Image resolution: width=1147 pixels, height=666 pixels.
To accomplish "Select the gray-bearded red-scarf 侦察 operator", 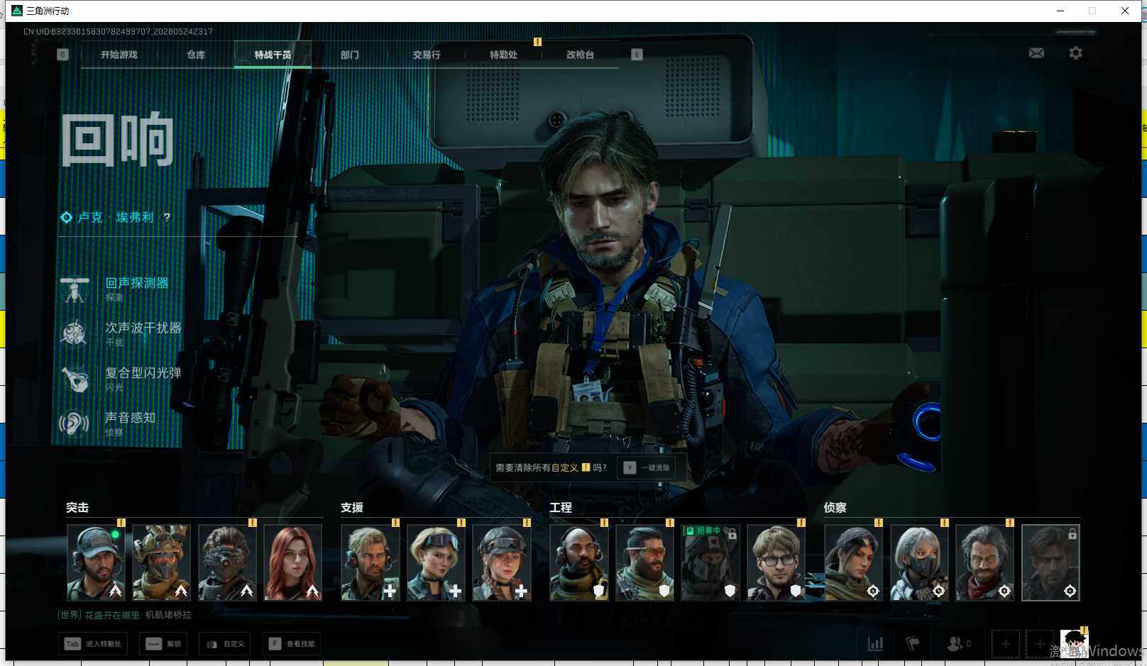I will [984, 562].
